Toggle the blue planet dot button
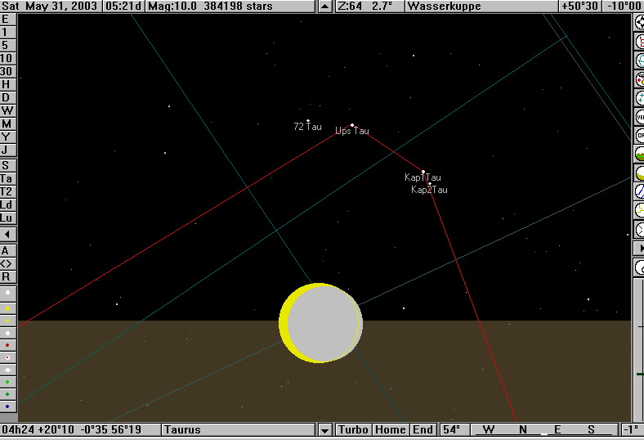The image size is (644, 440). [7, 406]
